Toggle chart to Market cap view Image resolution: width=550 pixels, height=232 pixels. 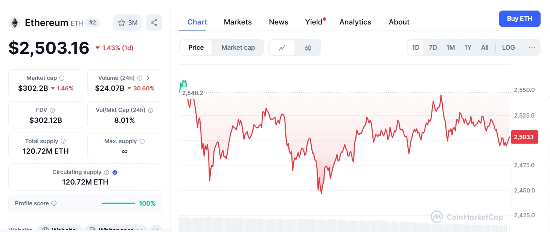click(x=238, y=47)
